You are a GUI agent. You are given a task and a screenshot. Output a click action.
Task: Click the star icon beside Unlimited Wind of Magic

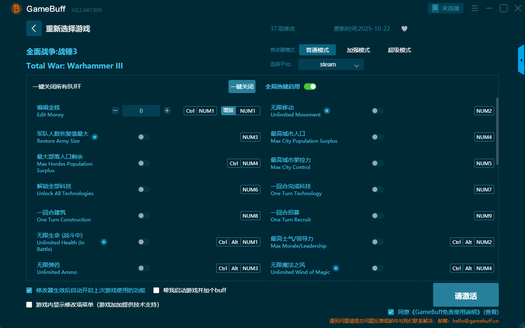click(x=336, y=268)
